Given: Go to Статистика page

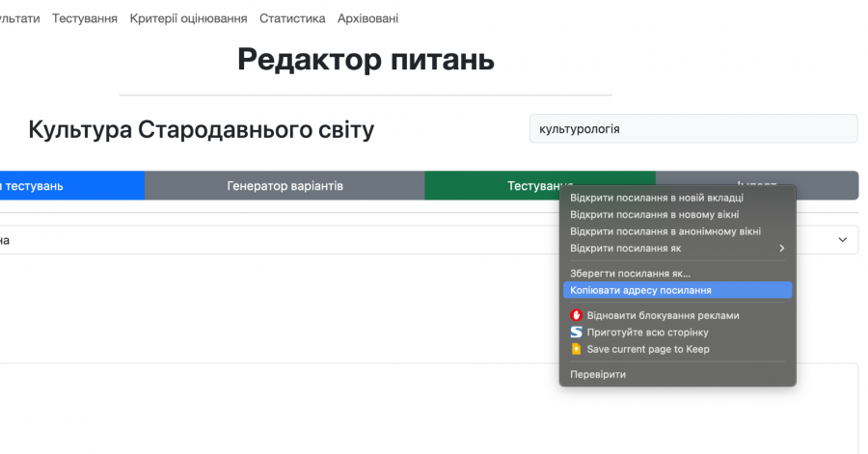Looking at the screenshot, I should pos(292,19).
